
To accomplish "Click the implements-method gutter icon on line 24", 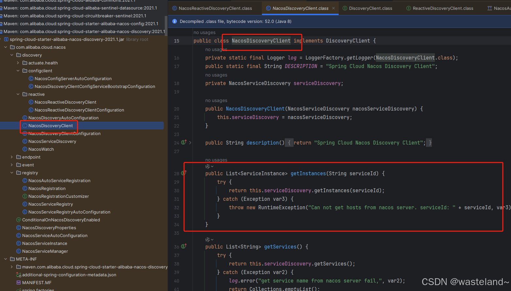I will pos(184,142).
